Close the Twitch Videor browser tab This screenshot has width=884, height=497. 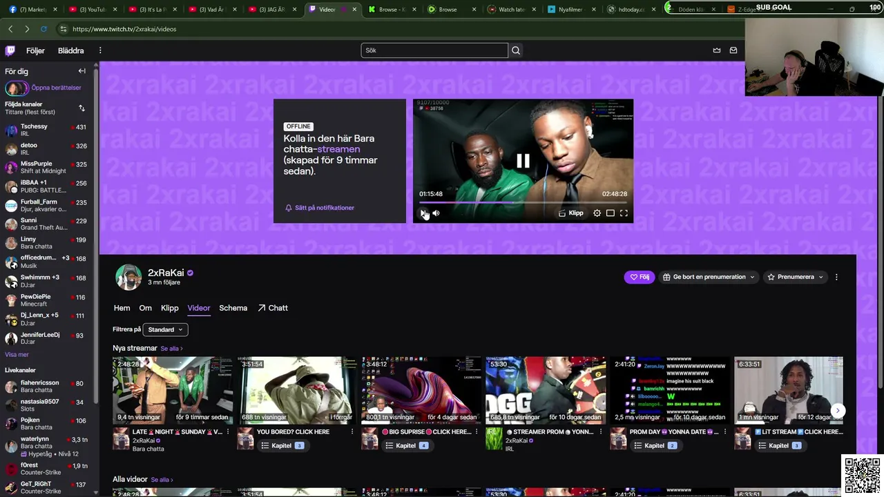coord(355,10)
